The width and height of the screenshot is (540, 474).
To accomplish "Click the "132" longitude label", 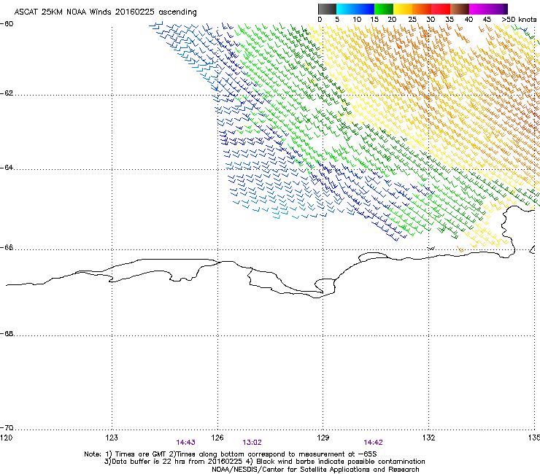I will [429, 438].
